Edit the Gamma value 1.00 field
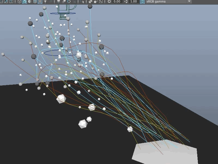218x164 pixels. pyautogui.click(x=134, y=2)
